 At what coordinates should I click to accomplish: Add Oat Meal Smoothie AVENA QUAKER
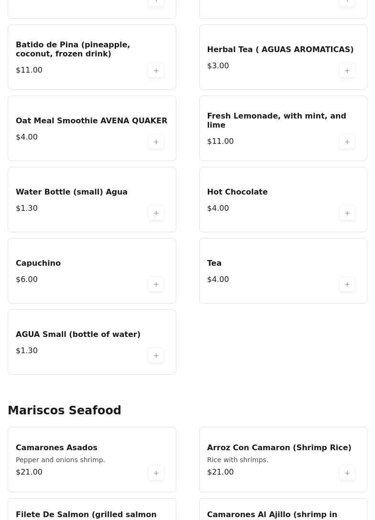pyautogui.click(x=156, y=141)
